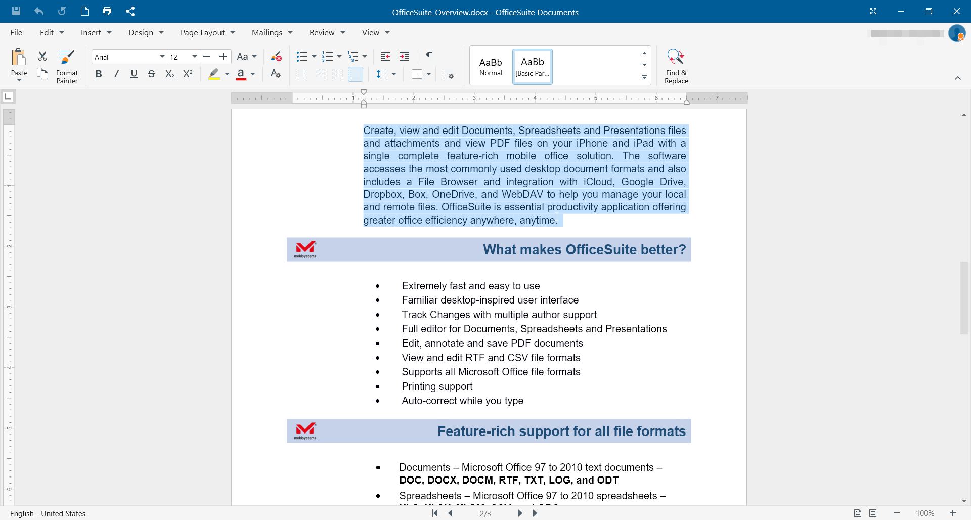Go to the previous page
This screenshot has height=520, width=971.
coord(450,513)
